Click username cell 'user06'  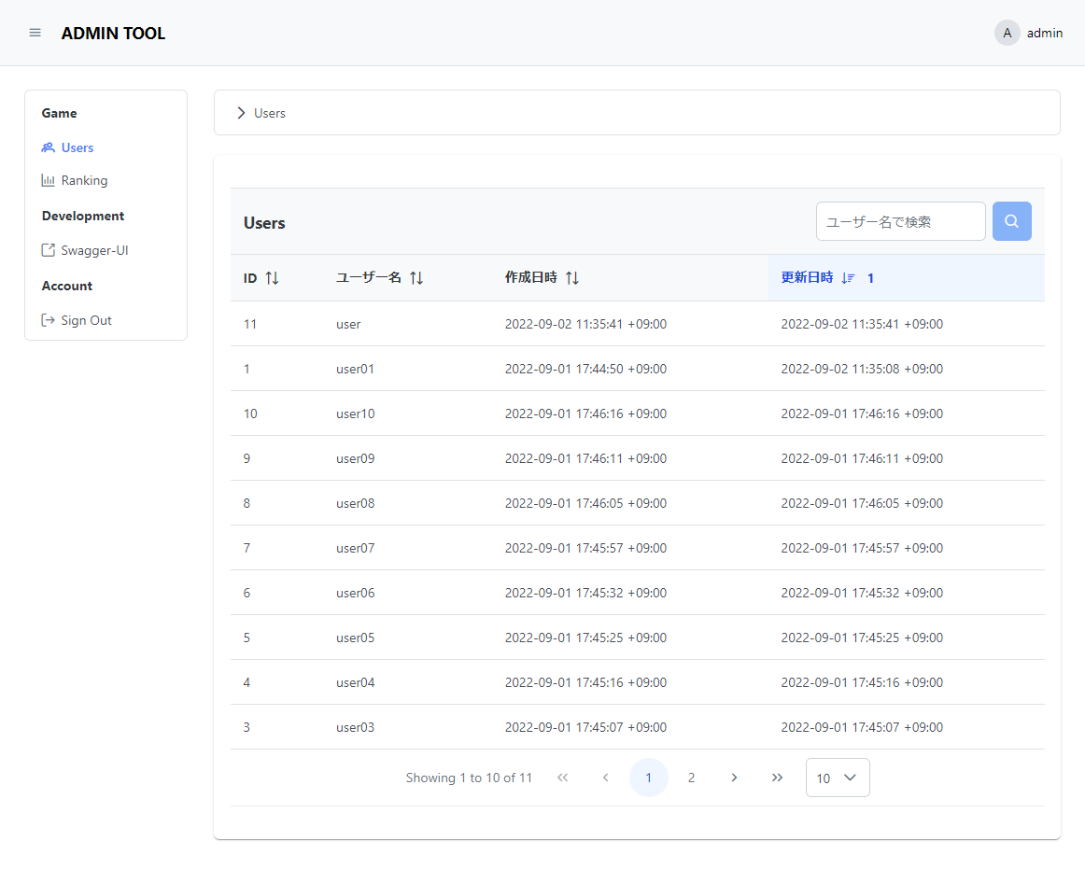pyautogui.click(x=355, y=593)
